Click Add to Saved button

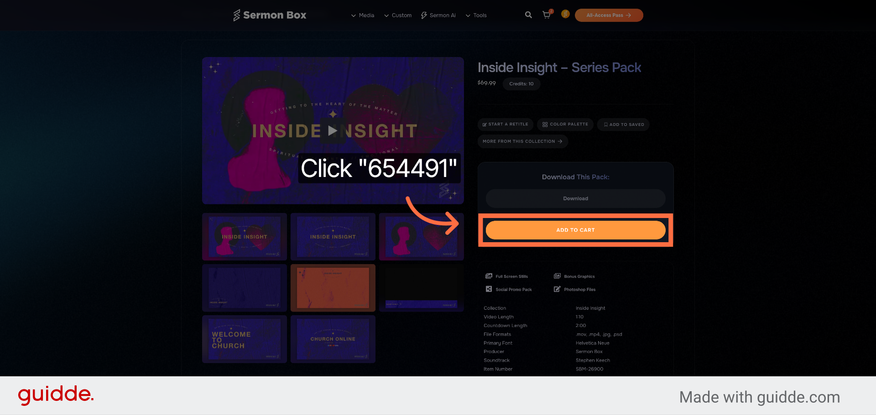click(623, 124)
